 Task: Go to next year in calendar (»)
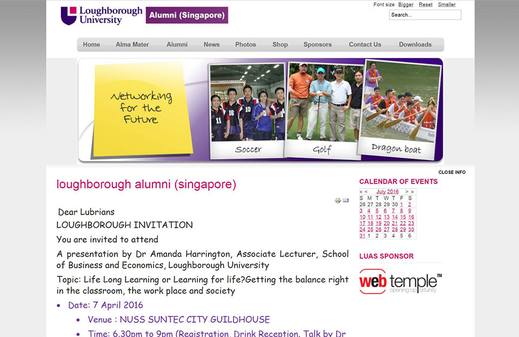pyautogui.click(x=412, y=191)
